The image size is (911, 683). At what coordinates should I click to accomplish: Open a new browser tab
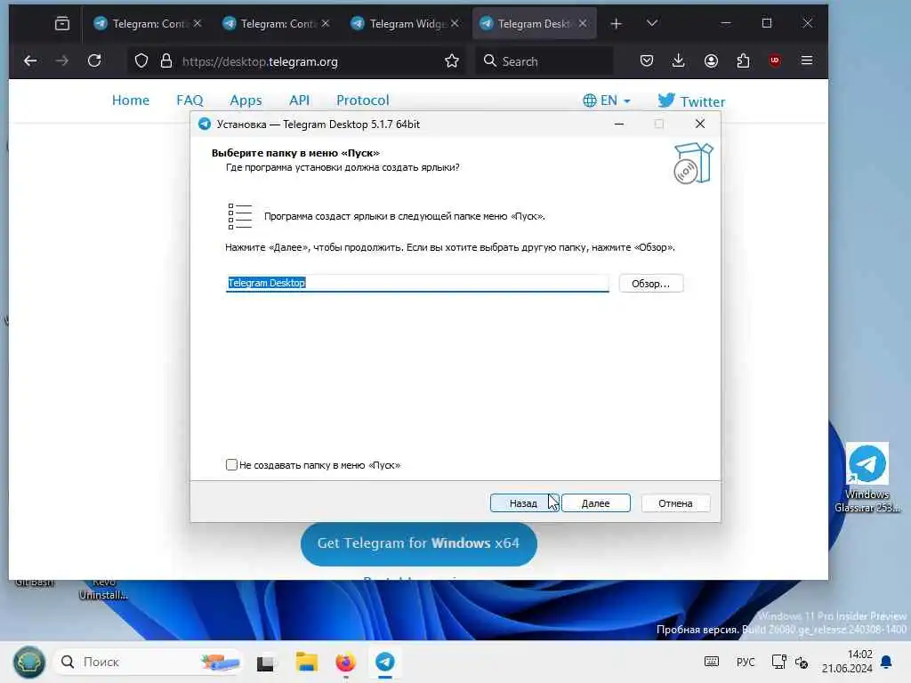[616, 23]
